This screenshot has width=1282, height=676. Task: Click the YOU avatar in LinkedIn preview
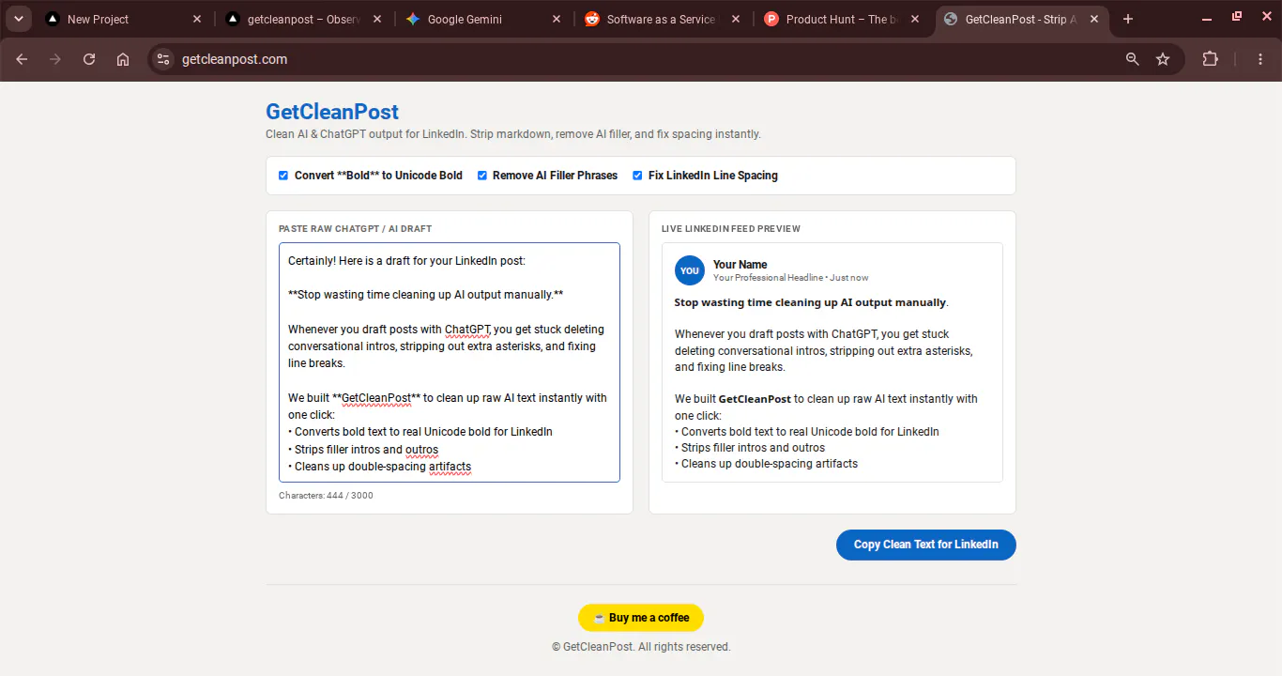click(690, 270)
